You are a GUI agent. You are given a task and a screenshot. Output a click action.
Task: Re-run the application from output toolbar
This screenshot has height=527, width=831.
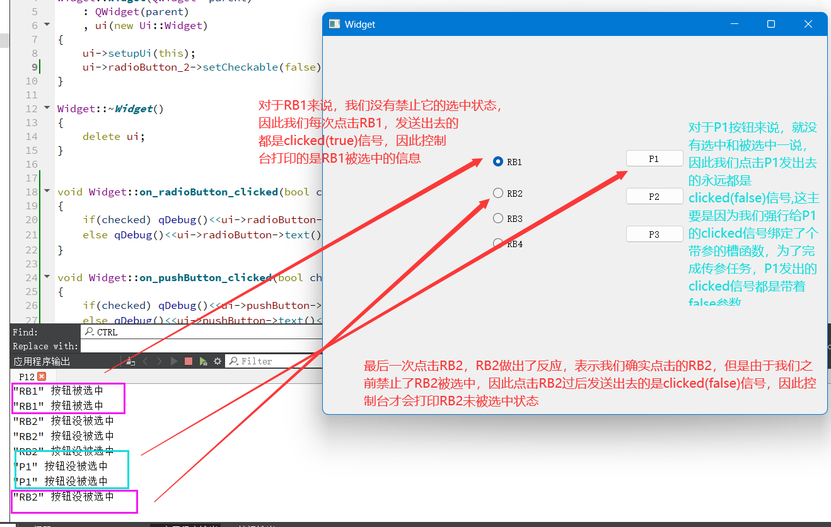pos(174,361)
